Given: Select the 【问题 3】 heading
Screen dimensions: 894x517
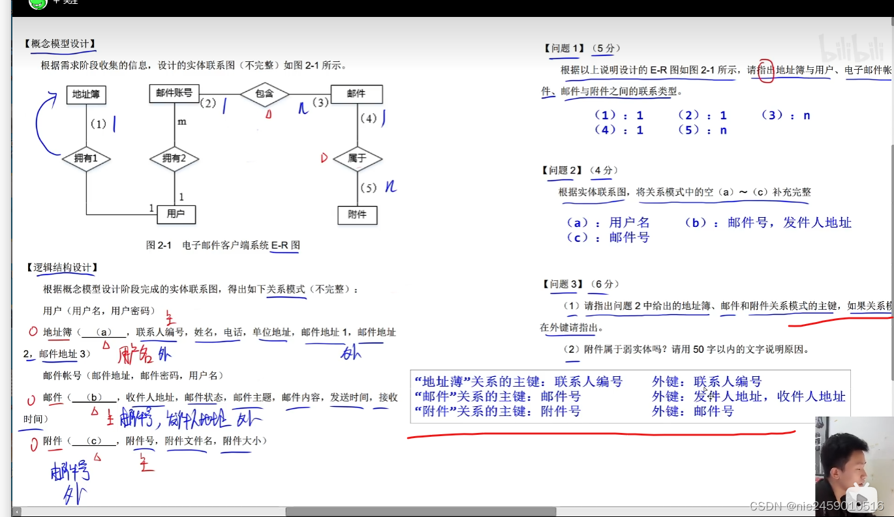Looking at the screenshot, I should coord(564,284).
